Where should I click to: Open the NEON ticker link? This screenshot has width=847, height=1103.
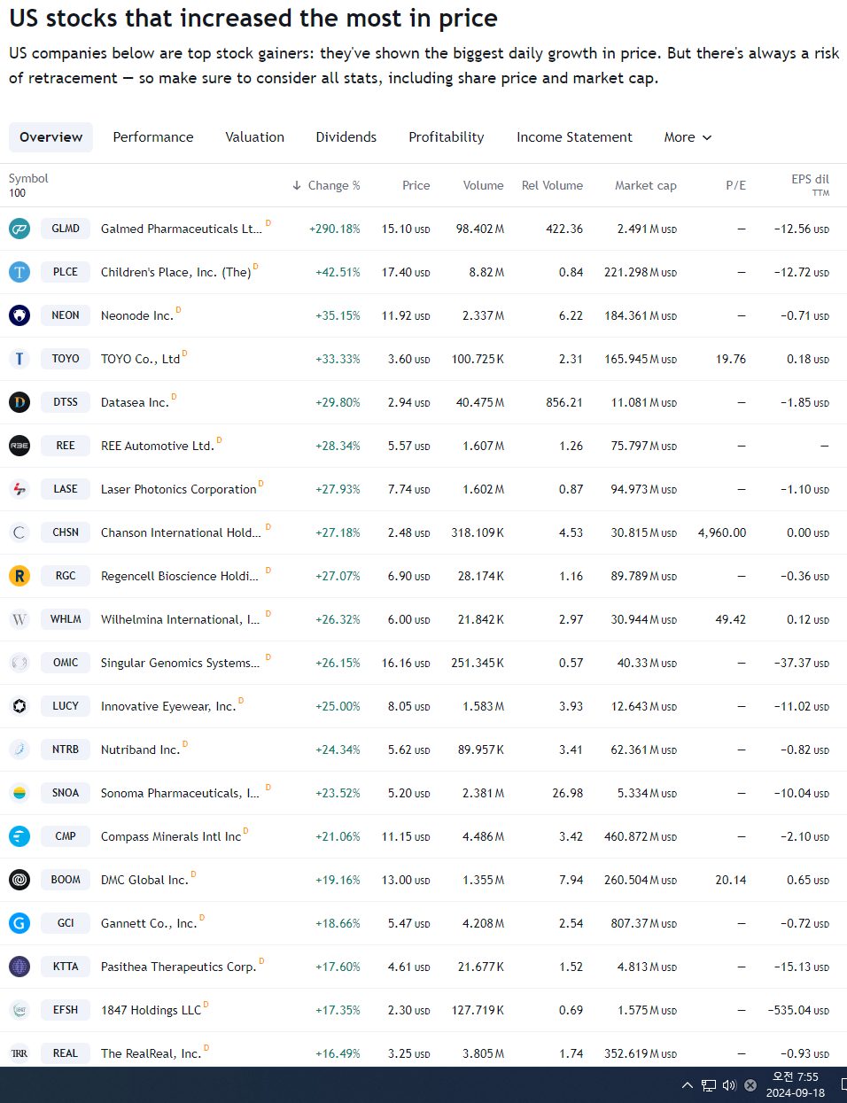pos(66,315)
